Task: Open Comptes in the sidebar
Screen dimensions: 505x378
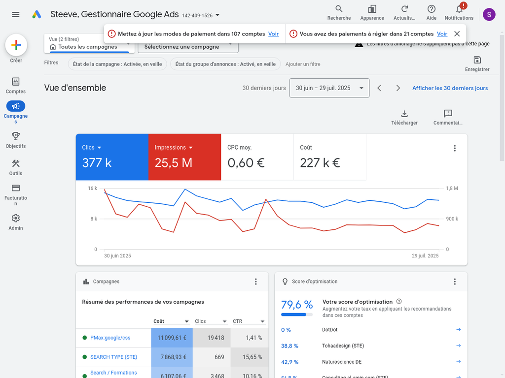Action: pyautogui.click(x=15, y=86)
